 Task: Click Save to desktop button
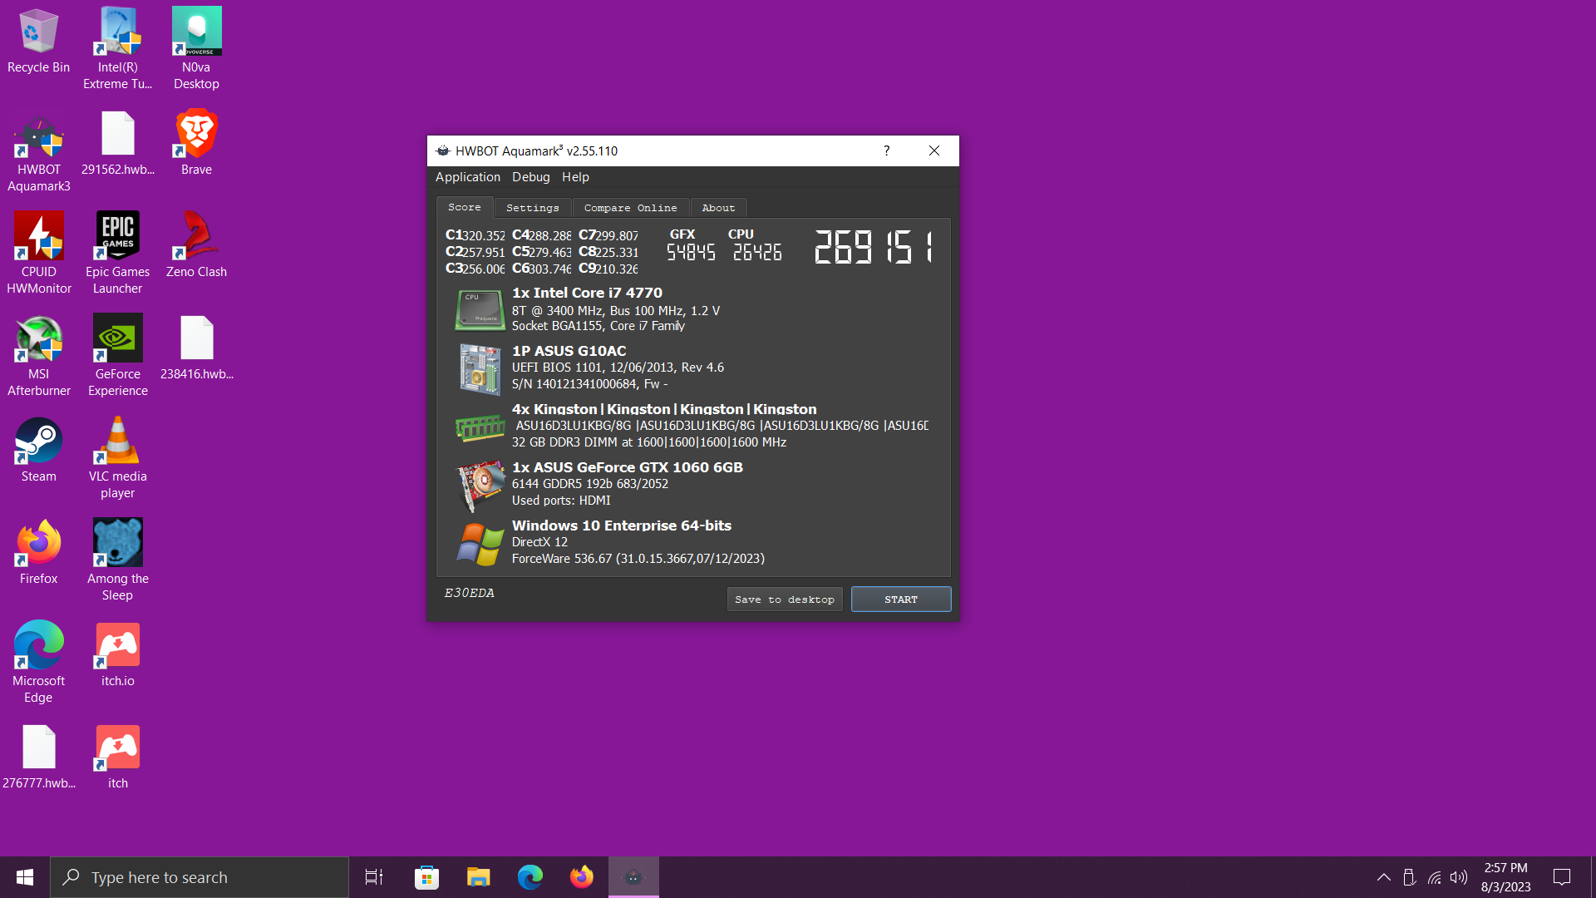pos(785,599)
